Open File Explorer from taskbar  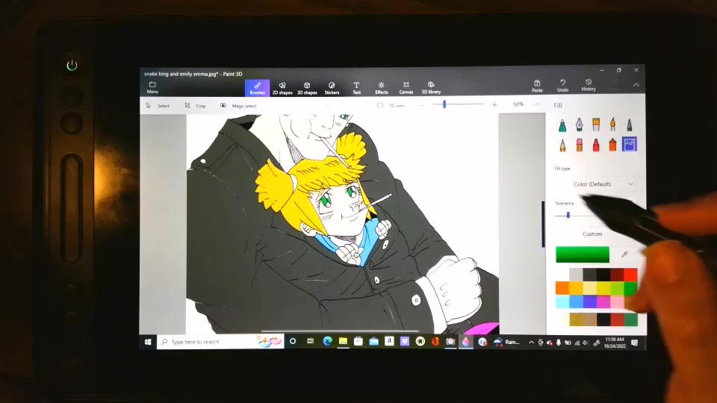[343, 341]
